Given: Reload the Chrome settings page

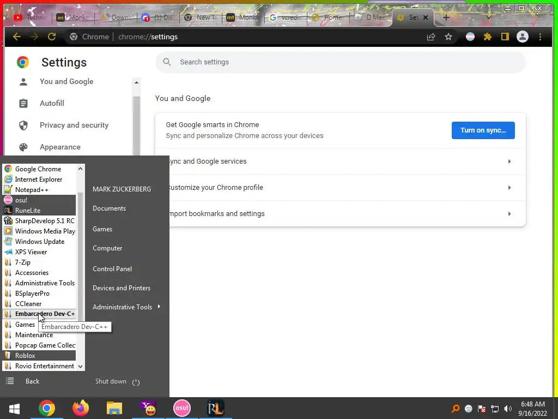Looking at the screenshot, I should point(52,37).
